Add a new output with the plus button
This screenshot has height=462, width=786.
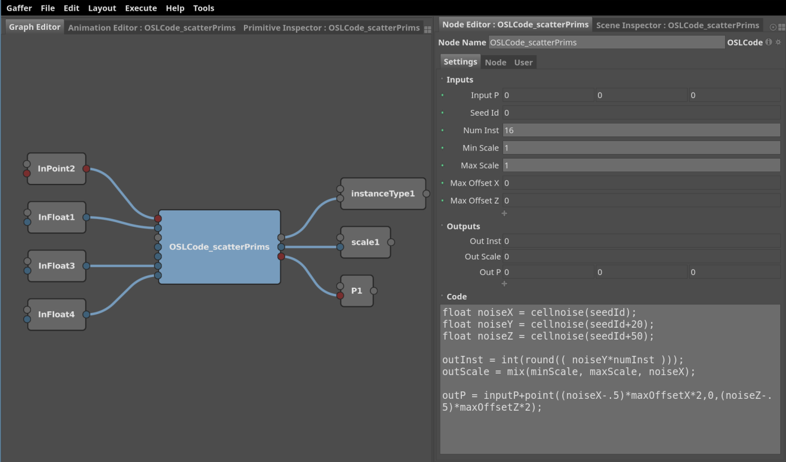pyautogui.click(x=504, y=283)
